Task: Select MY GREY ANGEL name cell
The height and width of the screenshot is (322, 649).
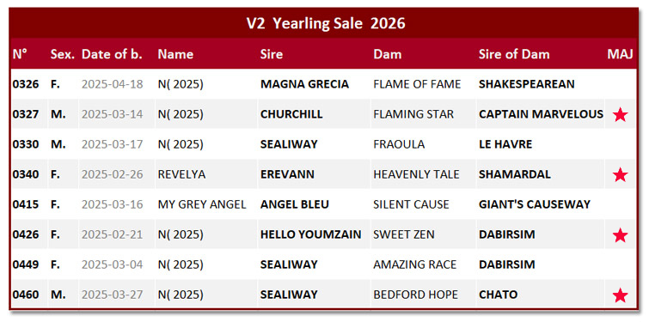Action: pyautogui.click(x=202, y=204)
